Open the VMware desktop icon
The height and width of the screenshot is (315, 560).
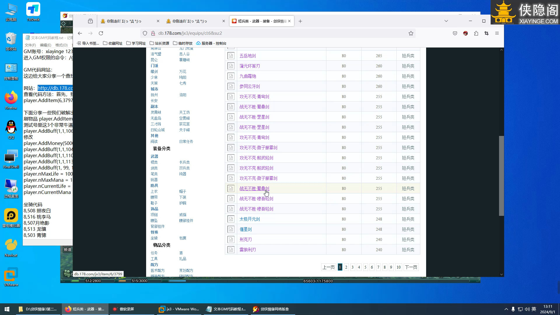(11, 277)
